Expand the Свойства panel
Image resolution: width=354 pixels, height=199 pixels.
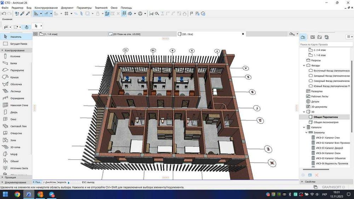tap(326, 181)
